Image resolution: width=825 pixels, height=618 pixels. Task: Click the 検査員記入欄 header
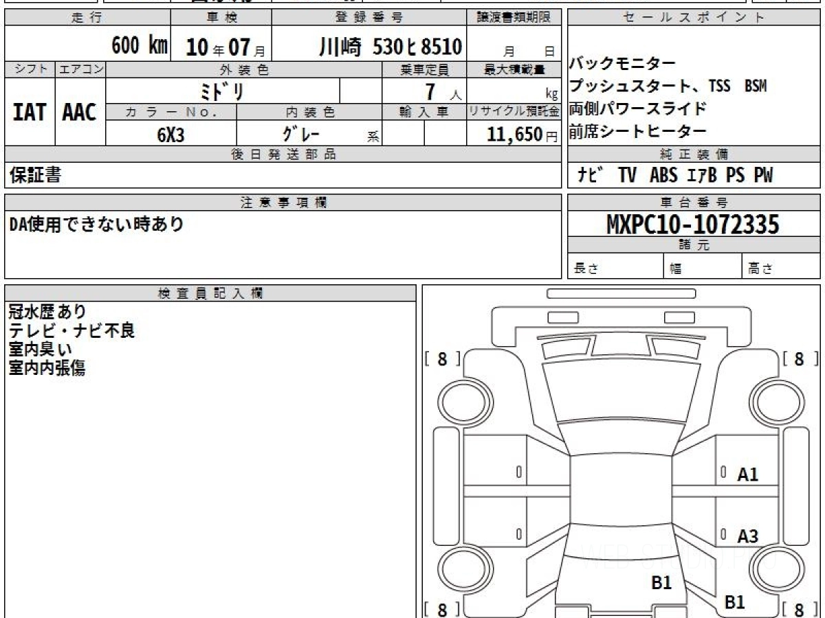(210, 293)
